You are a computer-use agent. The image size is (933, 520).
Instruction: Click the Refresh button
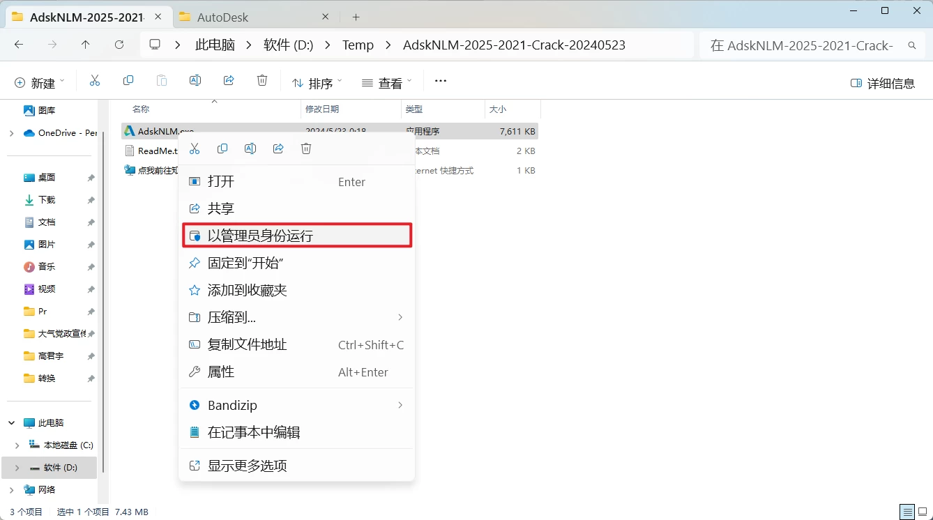pyautogui.click(x=119, y=45)
